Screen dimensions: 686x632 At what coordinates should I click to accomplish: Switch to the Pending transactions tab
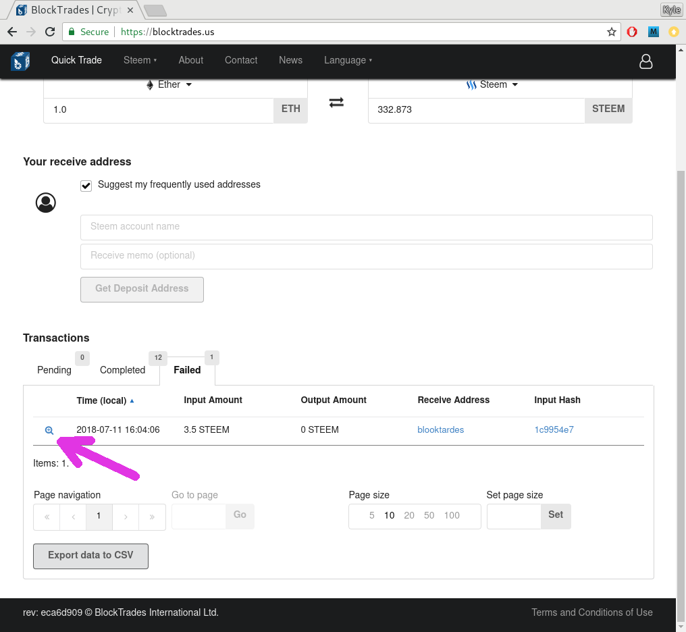[54, 370]
